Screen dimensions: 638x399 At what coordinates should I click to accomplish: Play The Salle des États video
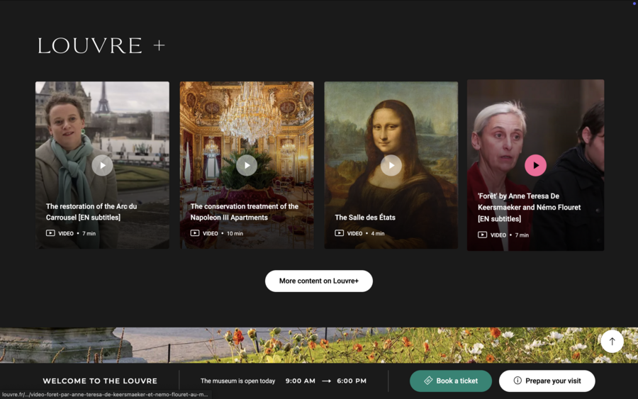coord(391,166)
